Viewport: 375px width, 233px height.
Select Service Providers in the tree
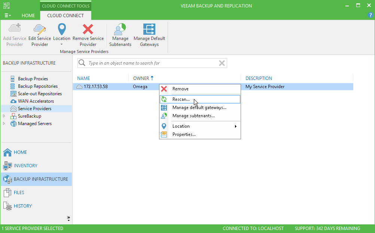click(35, 109)
